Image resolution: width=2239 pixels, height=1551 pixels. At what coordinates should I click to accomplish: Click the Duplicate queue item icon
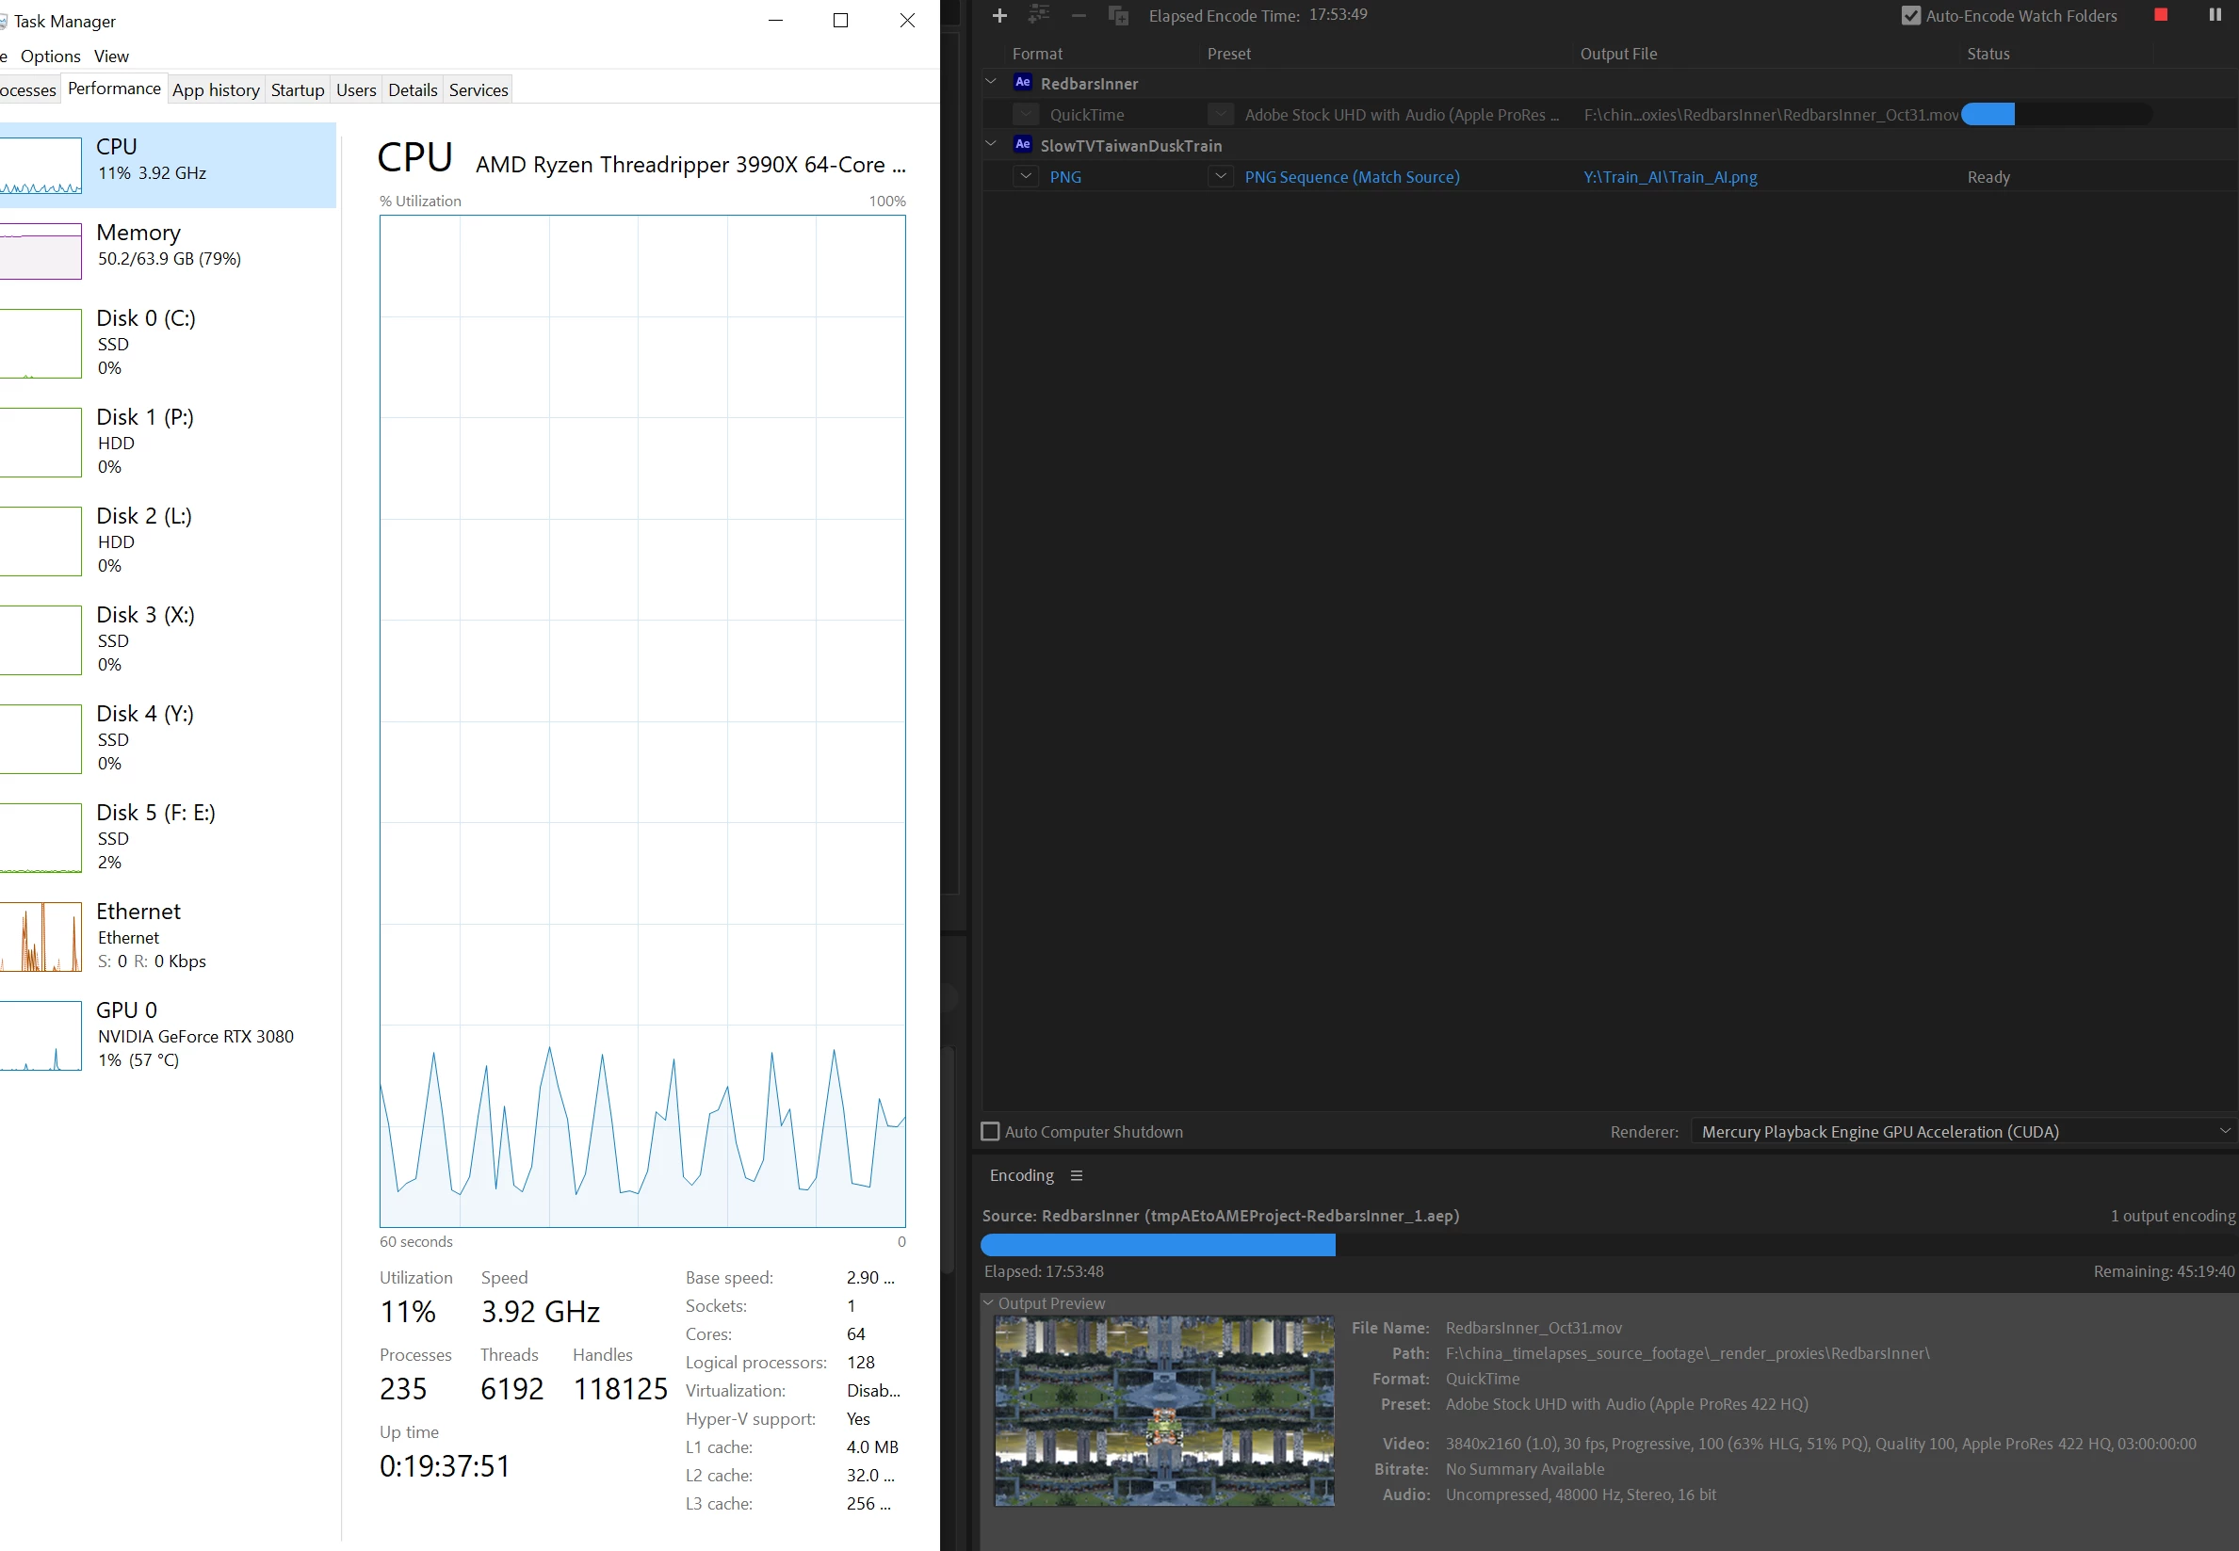1117,16
